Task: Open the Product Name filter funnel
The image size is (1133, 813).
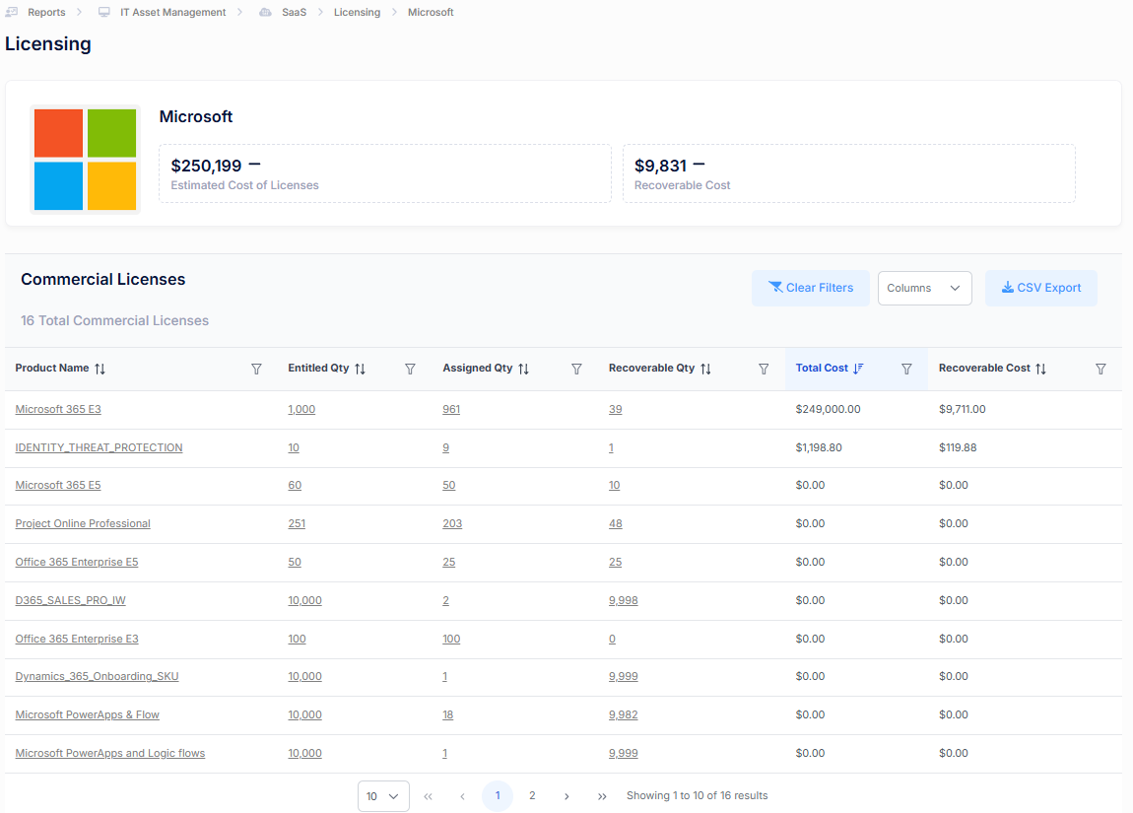Action: coord(256,370)
